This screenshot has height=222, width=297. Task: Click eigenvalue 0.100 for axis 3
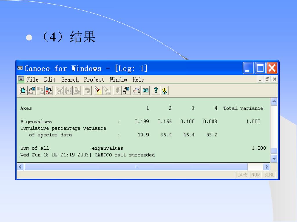click(x=187, y=121)
